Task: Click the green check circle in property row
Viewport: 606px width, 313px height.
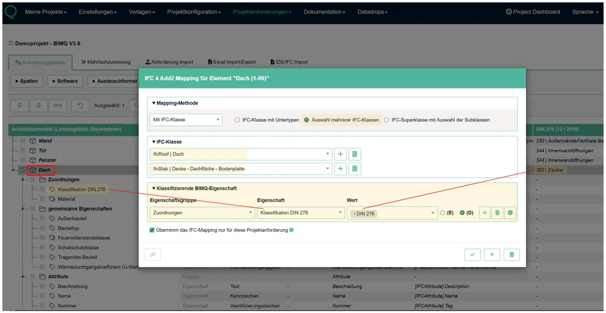Action: [x=510, y=213]
